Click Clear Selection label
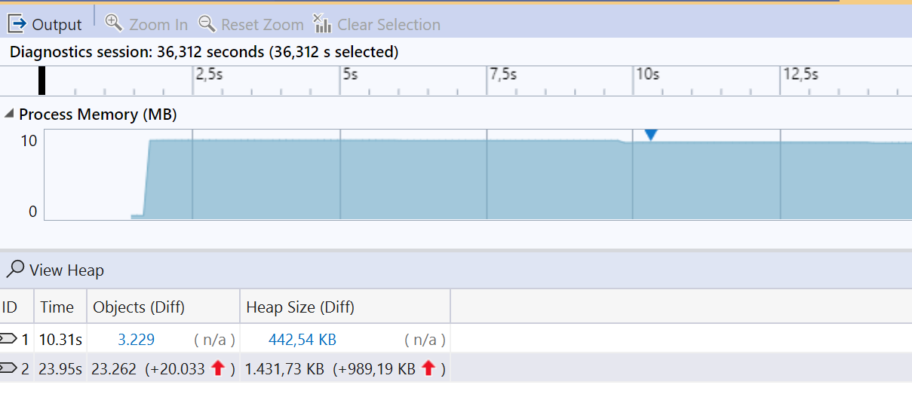 pos(388,25)
